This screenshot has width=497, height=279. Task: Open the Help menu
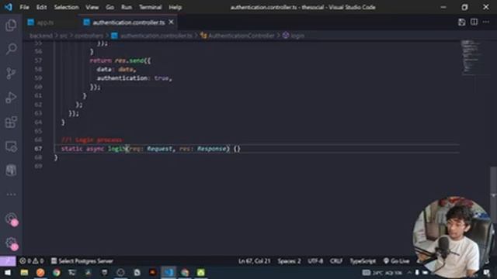click(x=175, y=7)
